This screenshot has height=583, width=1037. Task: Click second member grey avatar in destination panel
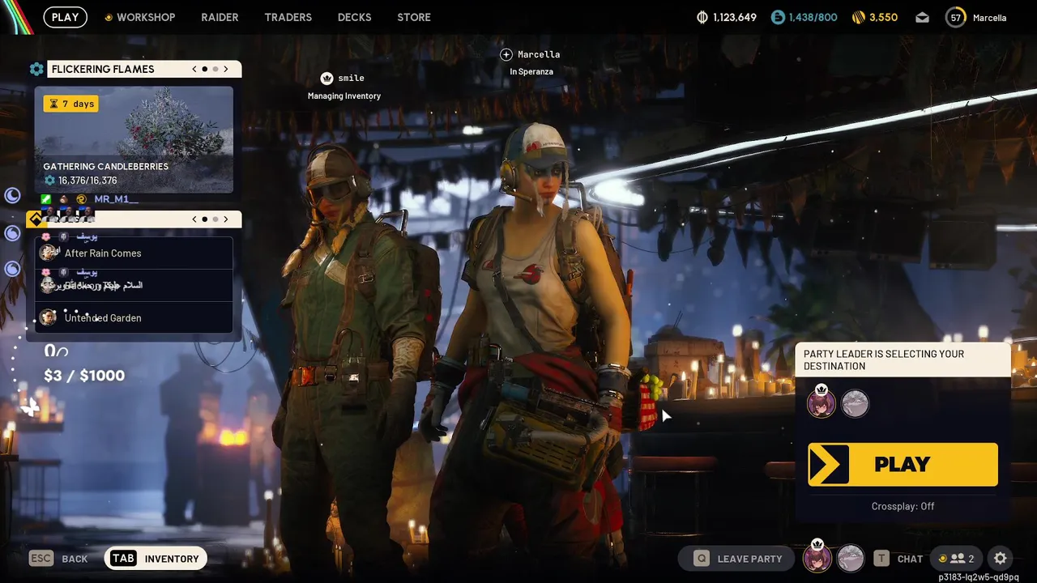click(x=855, y=402)
